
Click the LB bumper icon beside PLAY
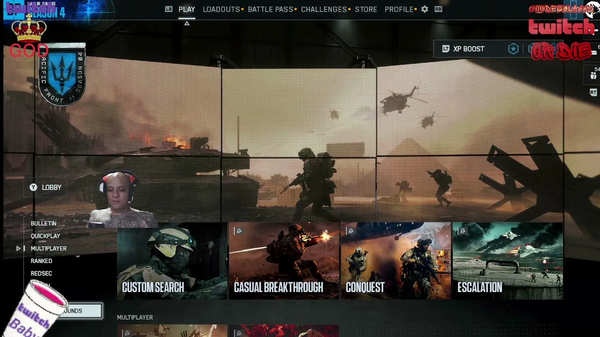pyautogui.click(x=169, y=9)
